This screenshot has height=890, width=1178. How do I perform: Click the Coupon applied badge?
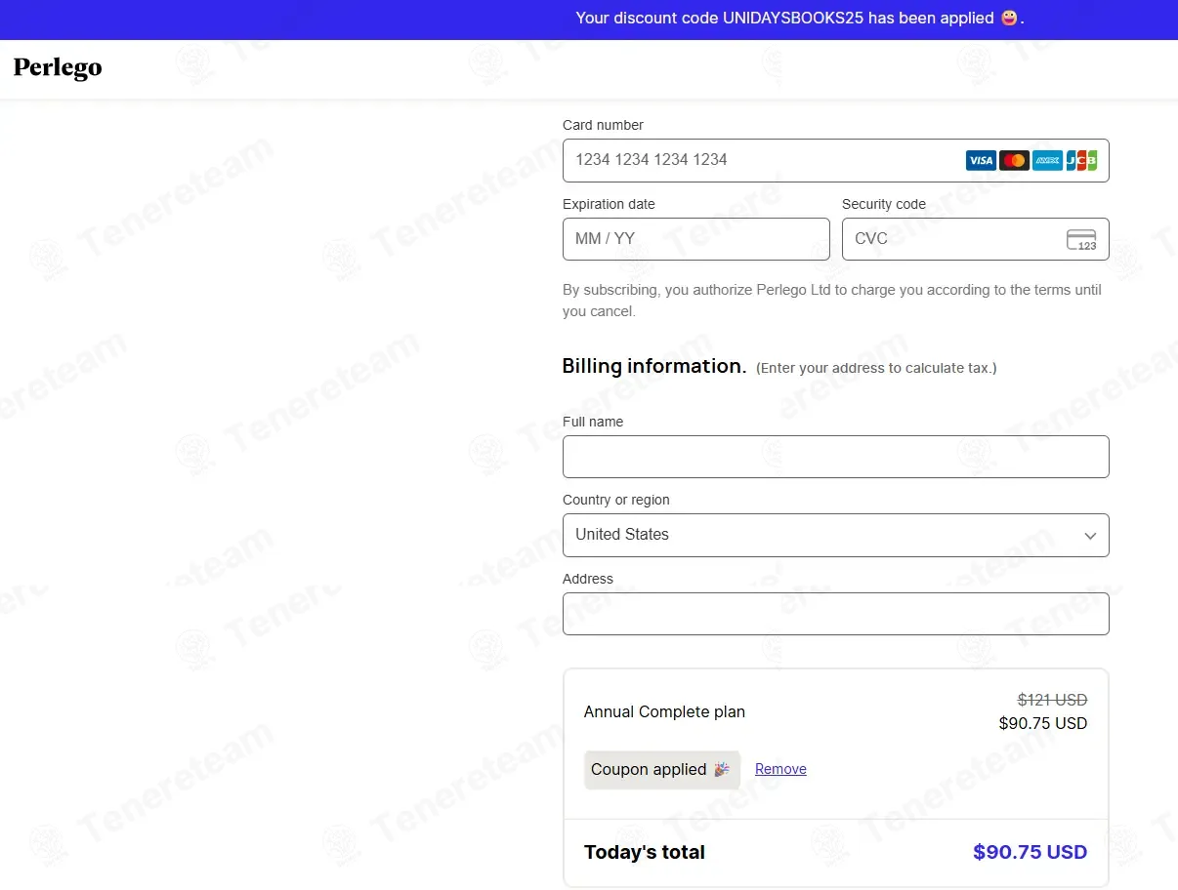(x=661, y=769)
